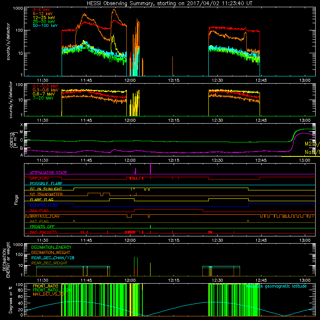This screenshot has width=320, height=320.
Task: Select the 25-50 keV legend label
Action: (x=44, y=22)
